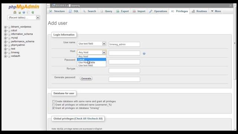Open the test database link
This screenshot has height=134, width=238.
tap(13, 49)
